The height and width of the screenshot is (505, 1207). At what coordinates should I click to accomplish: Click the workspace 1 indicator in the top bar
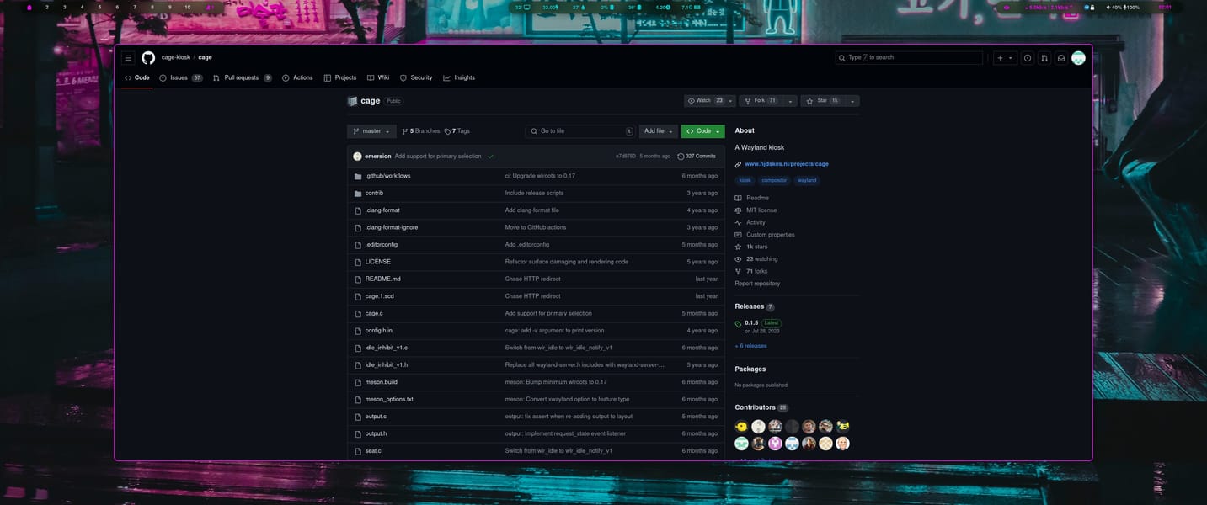[29, 7]
